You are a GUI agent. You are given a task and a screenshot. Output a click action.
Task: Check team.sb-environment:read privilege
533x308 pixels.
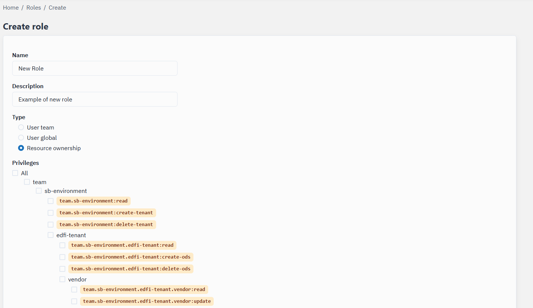[x=51, y=201]
